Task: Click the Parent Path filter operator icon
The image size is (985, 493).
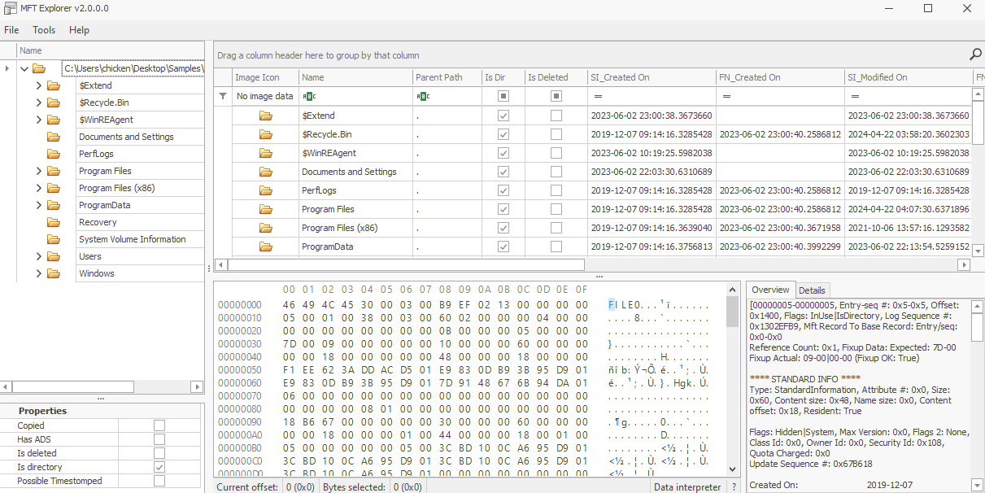Action: [423, 96]
